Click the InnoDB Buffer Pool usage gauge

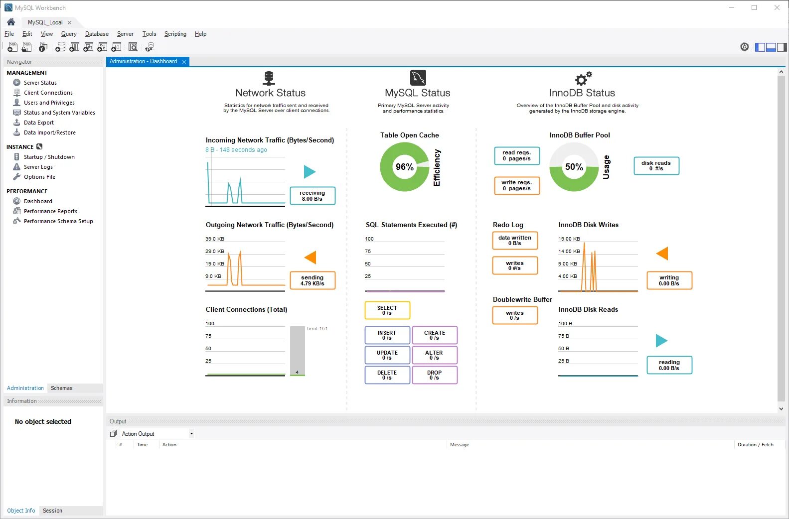[x=574, y=167]
